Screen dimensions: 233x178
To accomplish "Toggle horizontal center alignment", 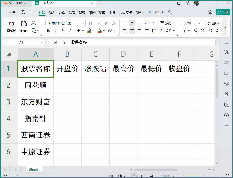I will [132, 31].
